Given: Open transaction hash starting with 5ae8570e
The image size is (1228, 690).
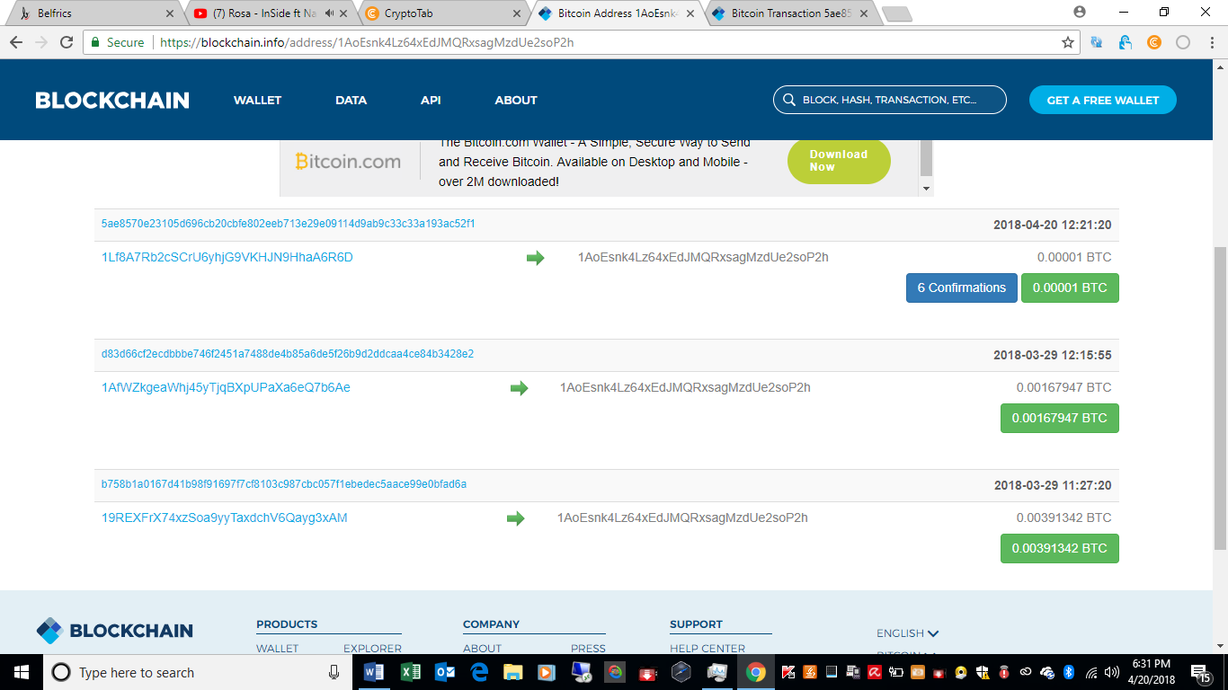Looking at the screenshot, I should pyautogui.click(x=289, y=224).
